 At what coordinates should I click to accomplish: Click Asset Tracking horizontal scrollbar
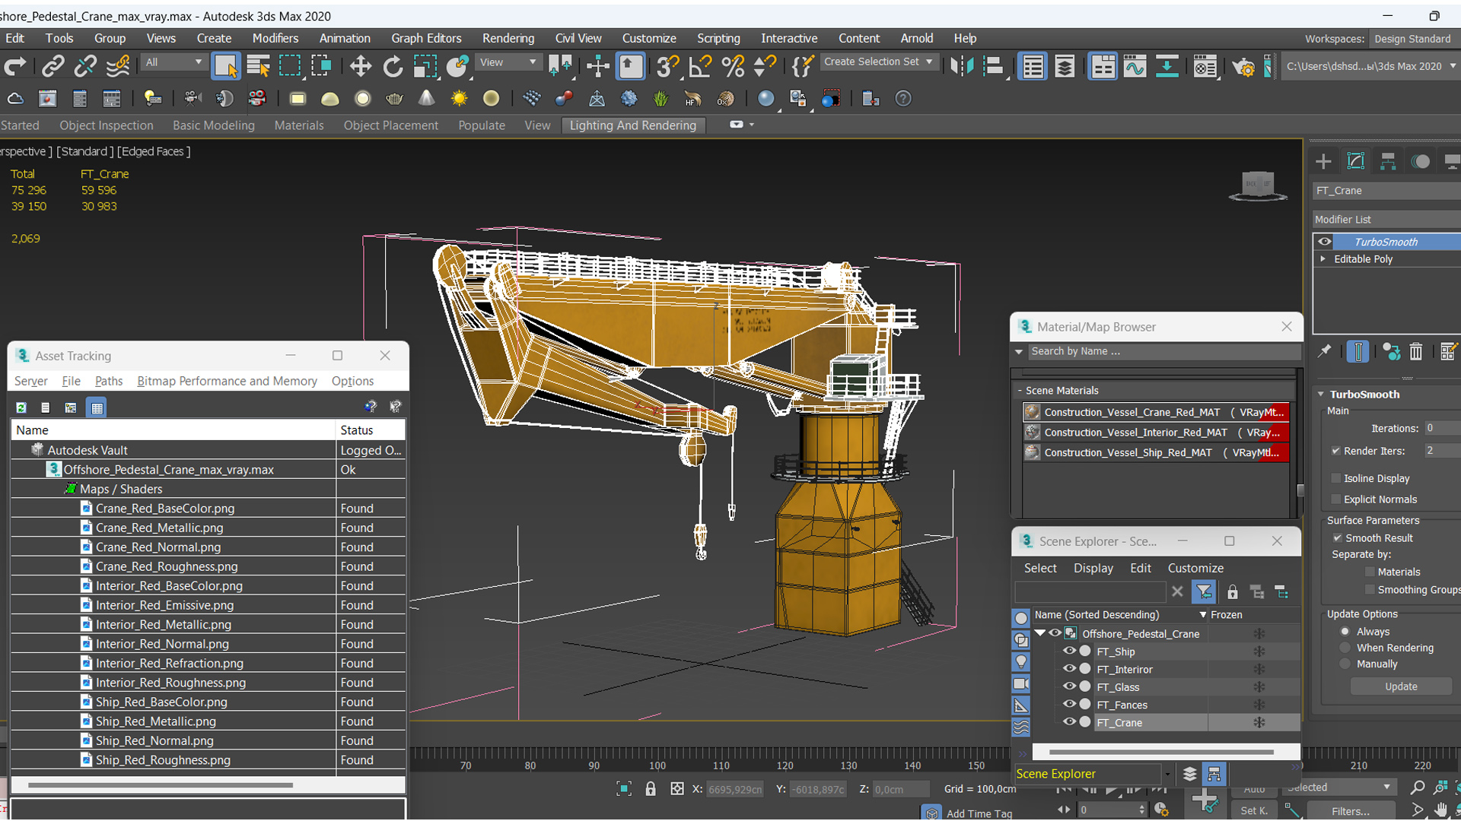click(x=161, y=785)
